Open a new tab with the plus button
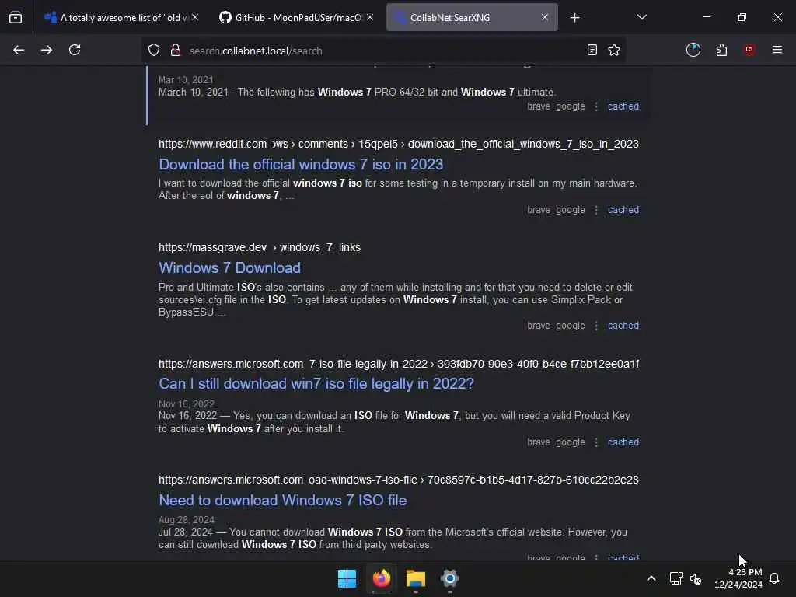 click(574, 18)
